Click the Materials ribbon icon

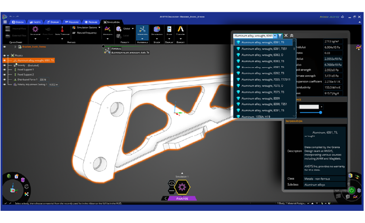click(142, 30)
